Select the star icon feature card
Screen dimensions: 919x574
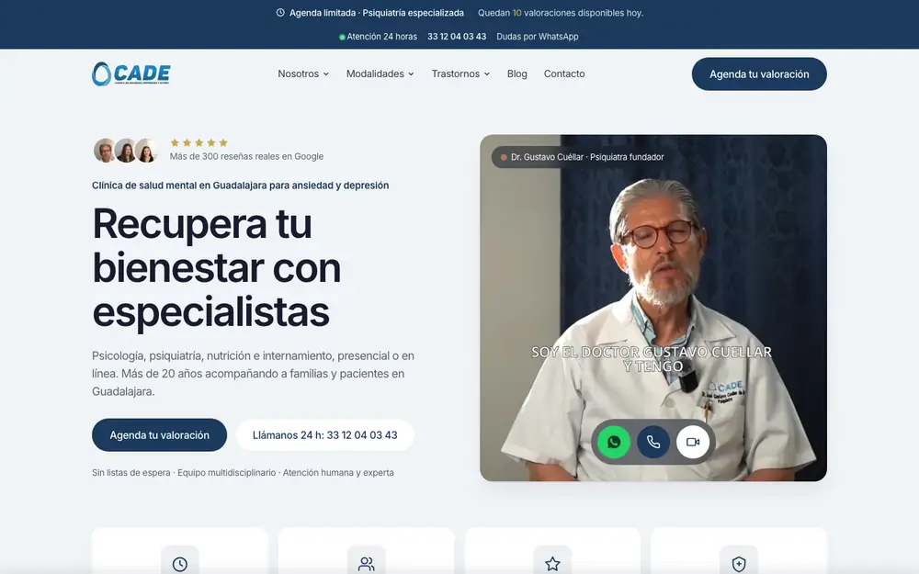tap(552, 550)
